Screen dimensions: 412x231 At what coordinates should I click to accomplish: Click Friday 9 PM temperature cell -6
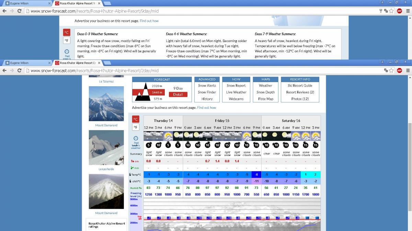256,175
